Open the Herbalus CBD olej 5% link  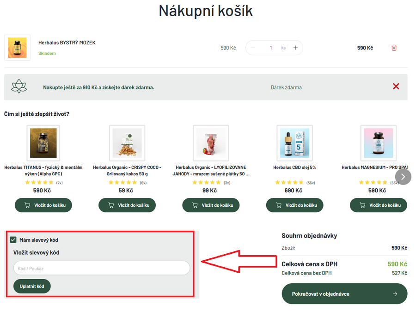294,167
